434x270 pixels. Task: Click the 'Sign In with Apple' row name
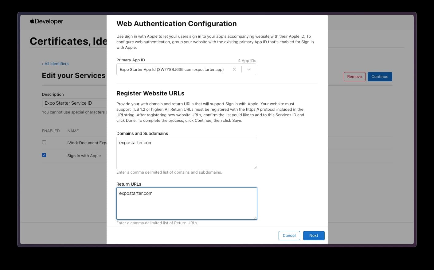click(84, 156)
